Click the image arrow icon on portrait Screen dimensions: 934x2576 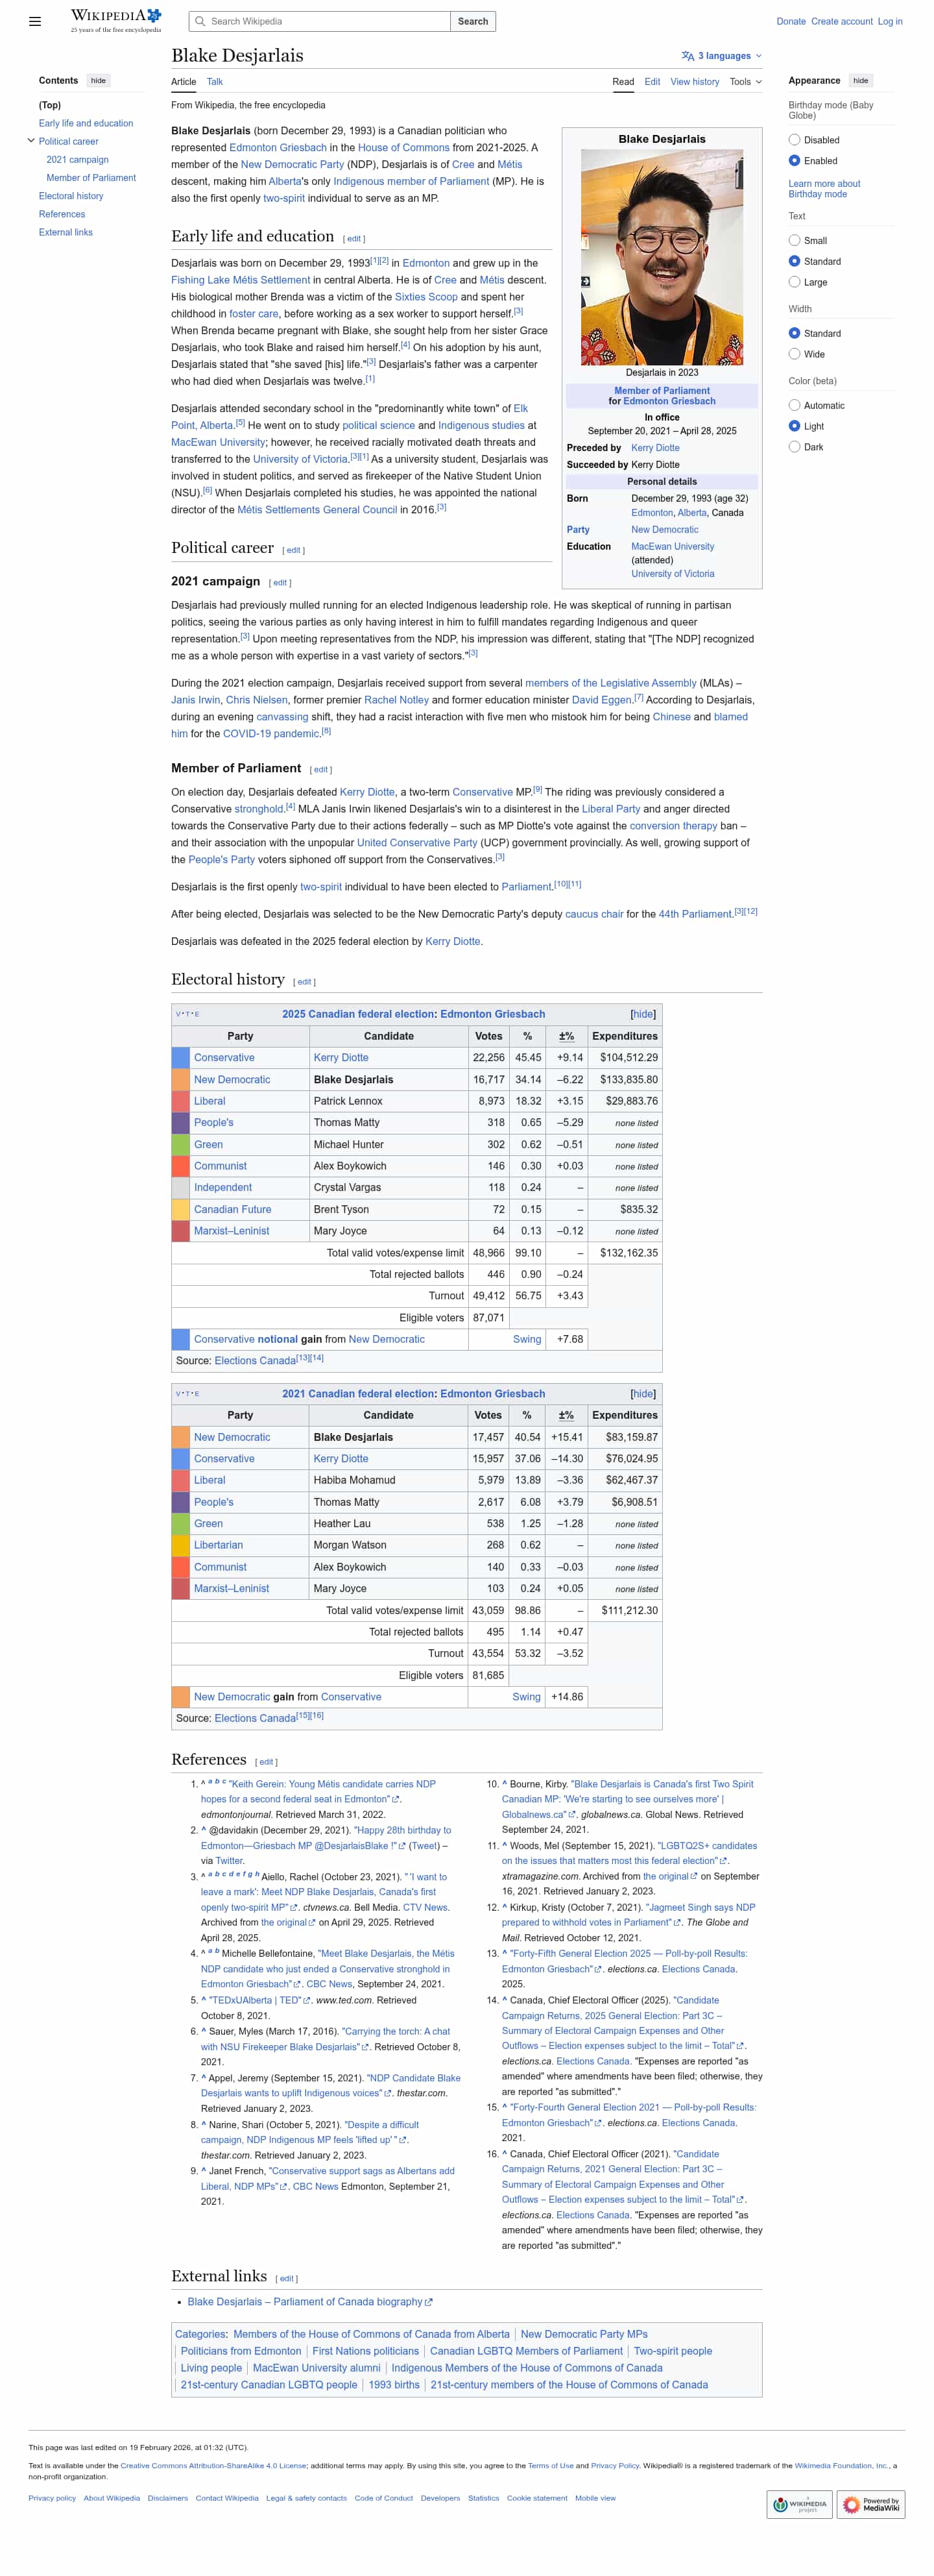click(586, 281)
